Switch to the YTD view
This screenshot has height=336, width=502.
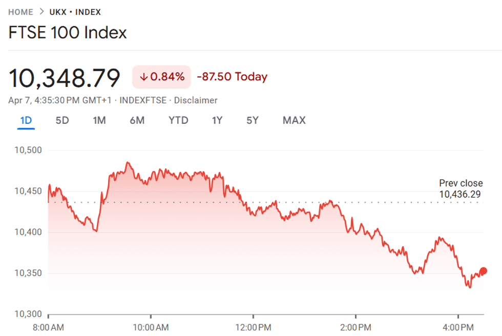[178, 120]
